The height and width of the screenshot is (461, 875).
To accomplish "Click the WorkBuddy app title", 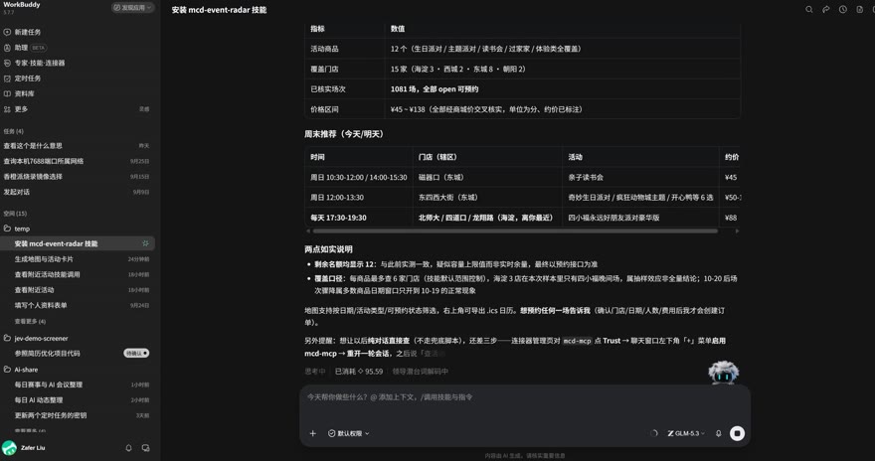I will 21,4.
